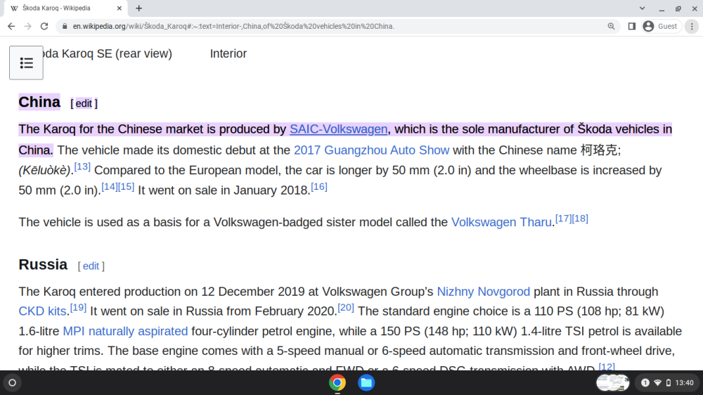
Task: Edit the Russia section
Action: click(x=91, y=266)
